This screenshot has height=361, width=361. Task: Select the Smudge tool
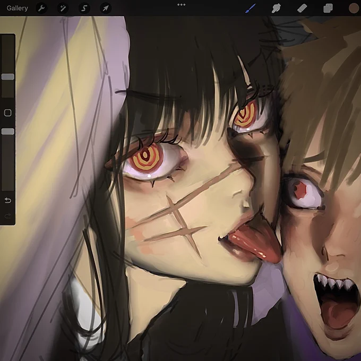[x=276, y=8]
